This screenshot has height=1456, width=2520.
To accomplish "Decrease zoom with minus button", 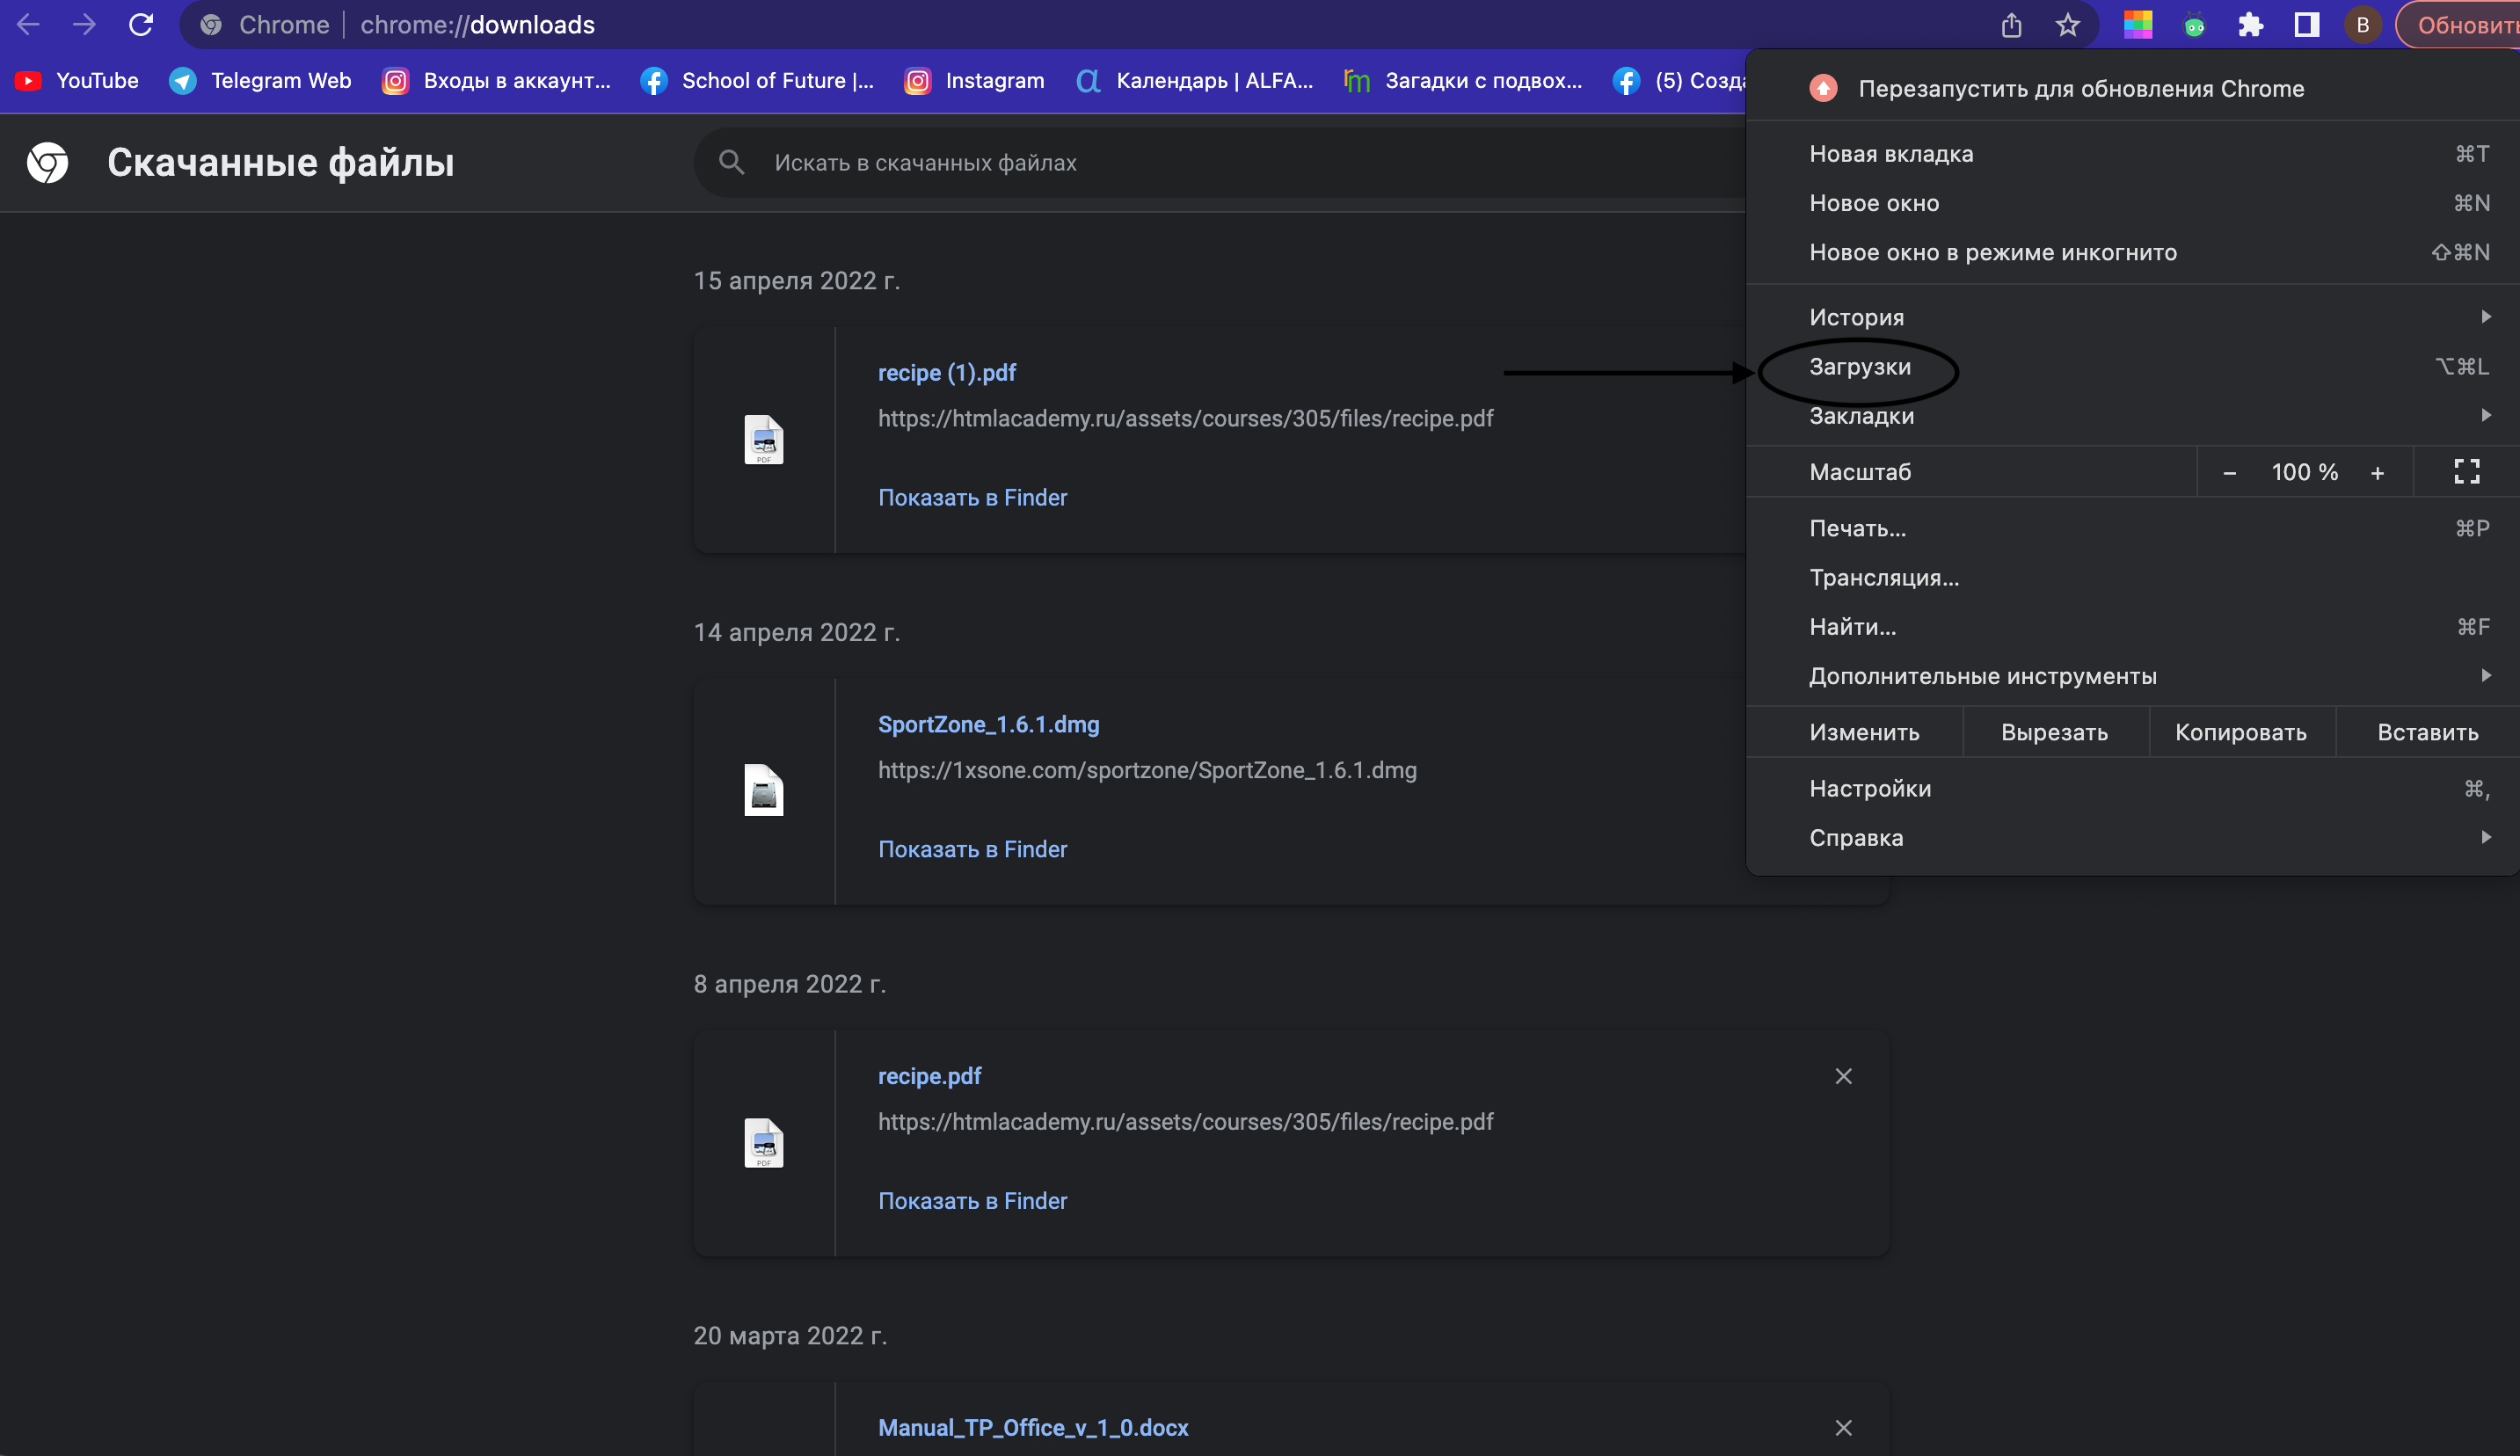I will point(2229,473).
